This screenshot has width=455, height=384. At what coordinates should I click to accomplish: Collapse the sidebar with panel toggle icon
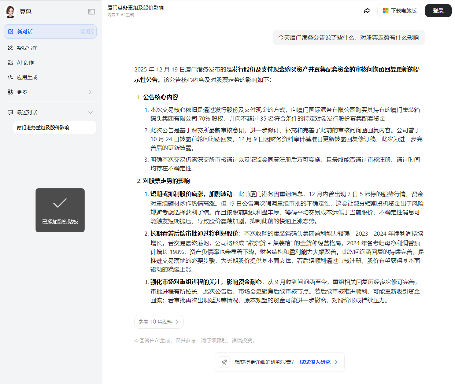92,12
